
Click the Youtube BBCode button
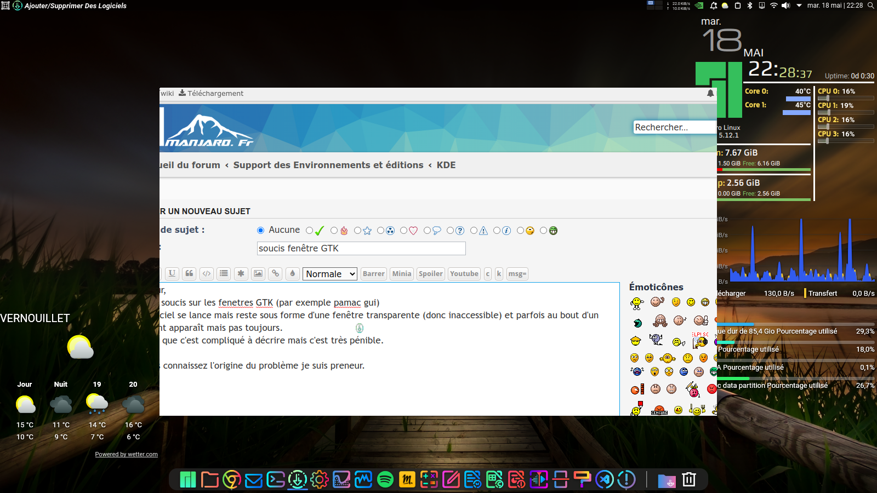click(464, 274)
